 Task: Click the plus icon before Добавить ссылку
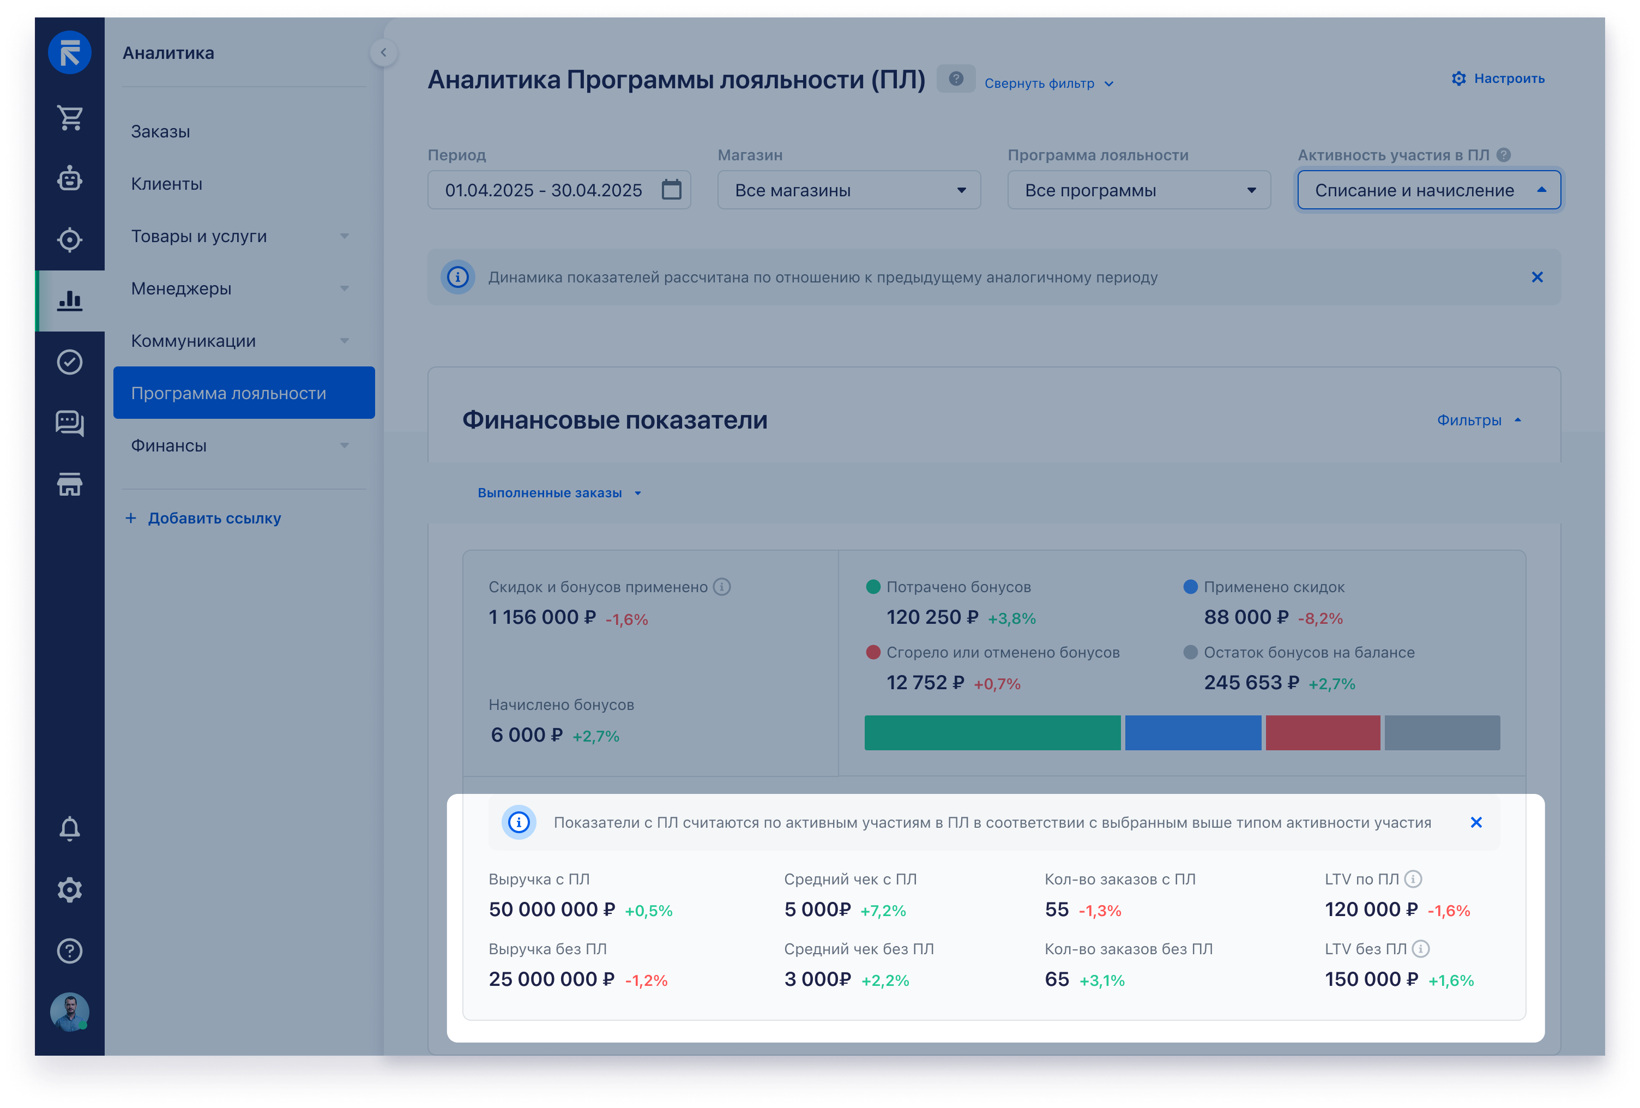click(x=130, y=518)
